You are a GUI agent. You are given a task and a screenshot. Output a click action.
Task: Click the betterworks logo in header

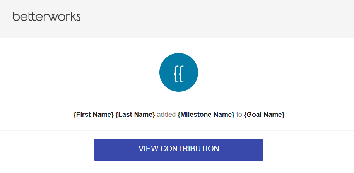click(x=46, y=17)
